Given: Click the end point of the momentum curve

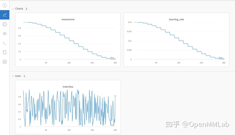Looking at the screenshot, I should [x=115, y=59].
